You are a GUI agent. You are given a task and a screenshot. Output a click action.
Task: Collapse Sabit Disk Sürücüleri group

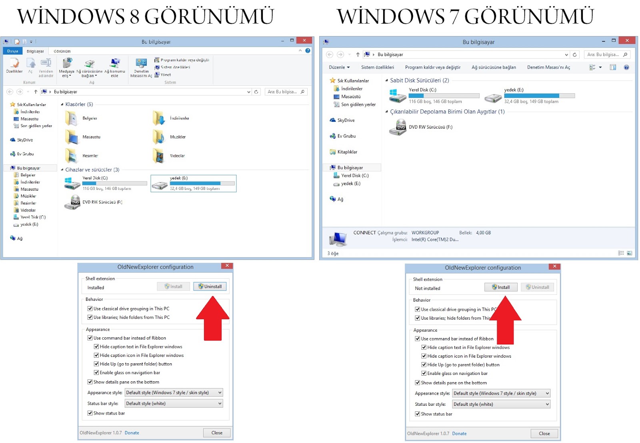387,81
